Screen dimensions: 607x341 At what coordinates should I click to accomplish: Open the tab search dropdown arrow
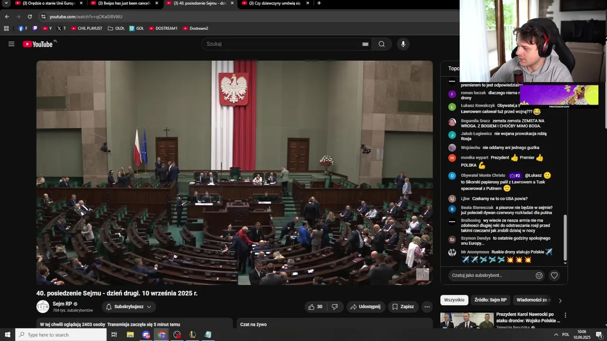(x=7, y=3)
